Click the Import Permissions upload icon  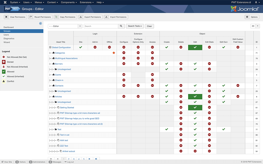point(106,17)
